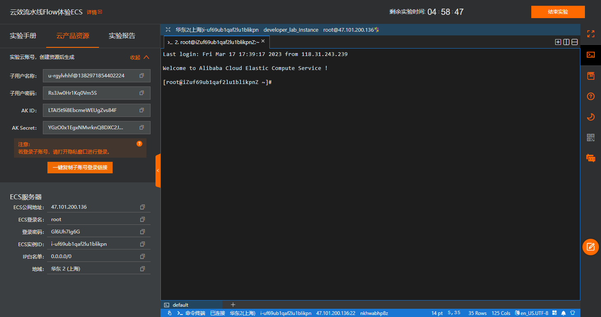Close the root@iZuf69ub1qaf2lu1blikpnZ terminal tab
The height and width of the screenshot is (317, 601).
263,41
